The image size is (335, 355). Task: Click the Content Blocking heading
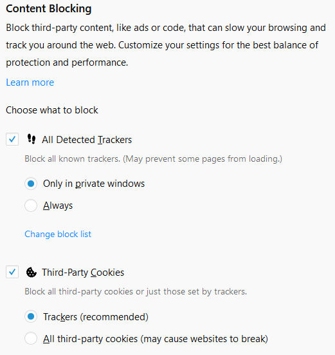49,8
